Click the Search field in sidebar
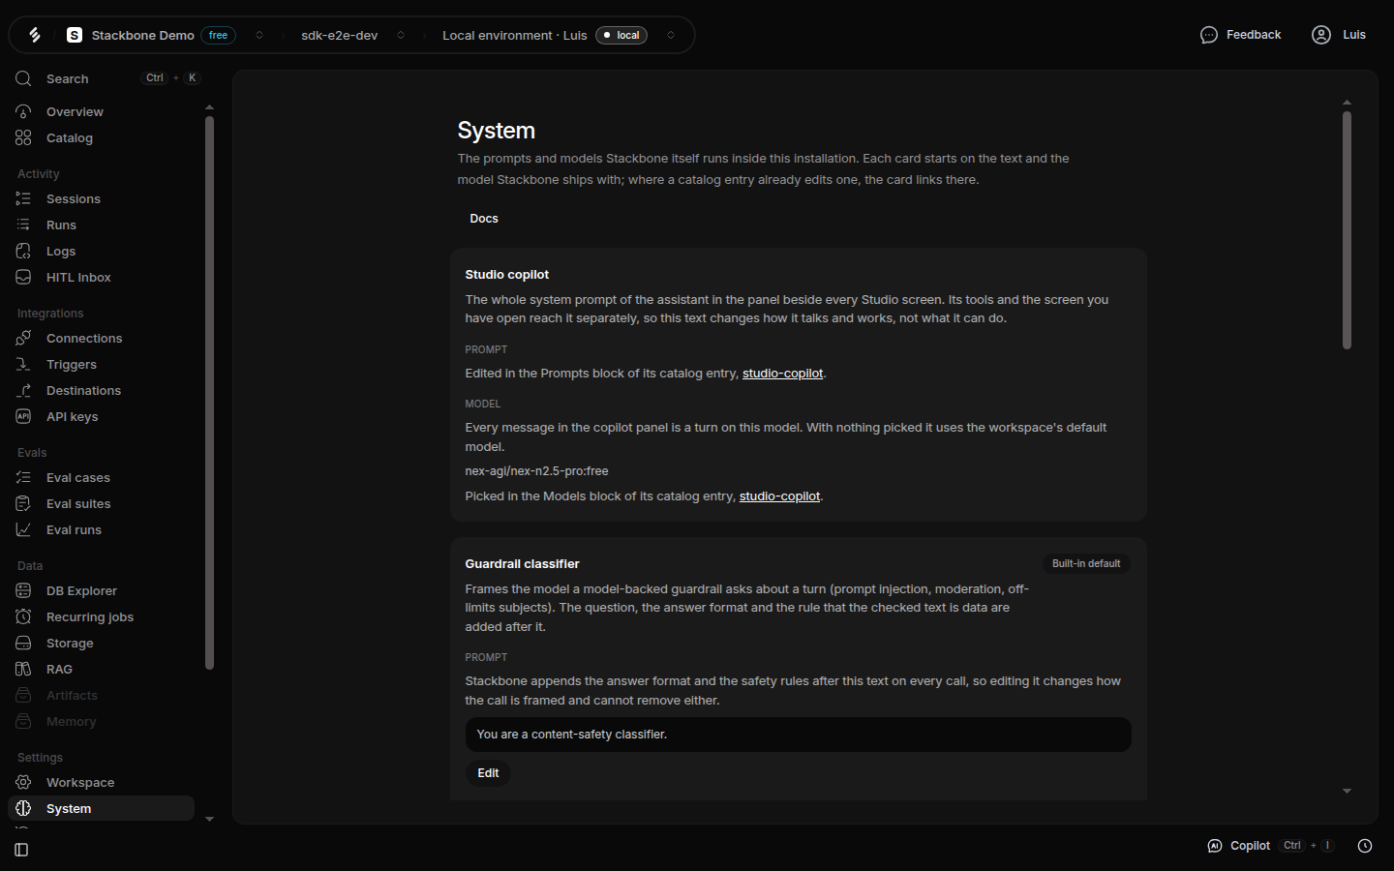Screen dimensions: 1394x871 [x=106, y=78]
